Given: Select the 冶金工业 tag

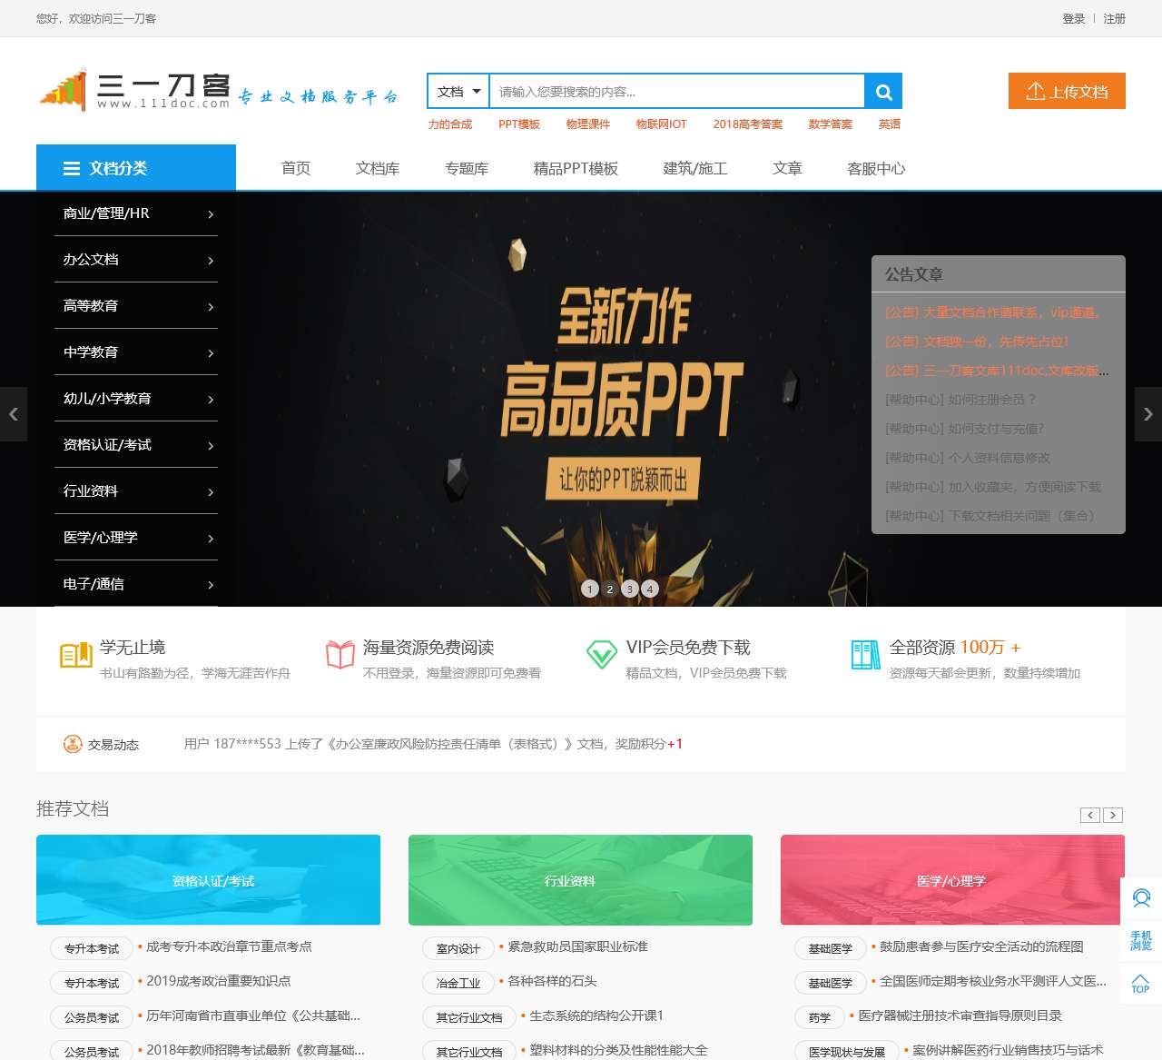Looking at the screenshot, I should click(458, 983).
